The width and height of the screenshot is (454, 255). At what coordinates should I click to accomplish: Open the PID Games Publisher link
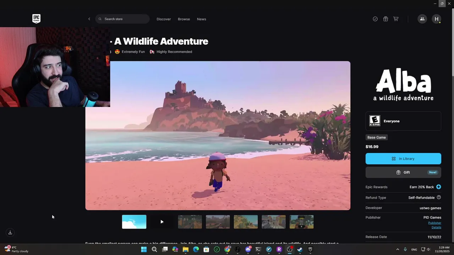[x=434, y=223]
